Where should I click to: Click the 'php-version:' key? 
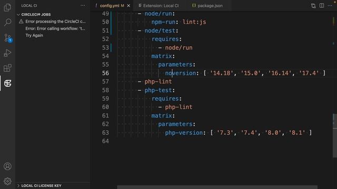coord(185,133)
